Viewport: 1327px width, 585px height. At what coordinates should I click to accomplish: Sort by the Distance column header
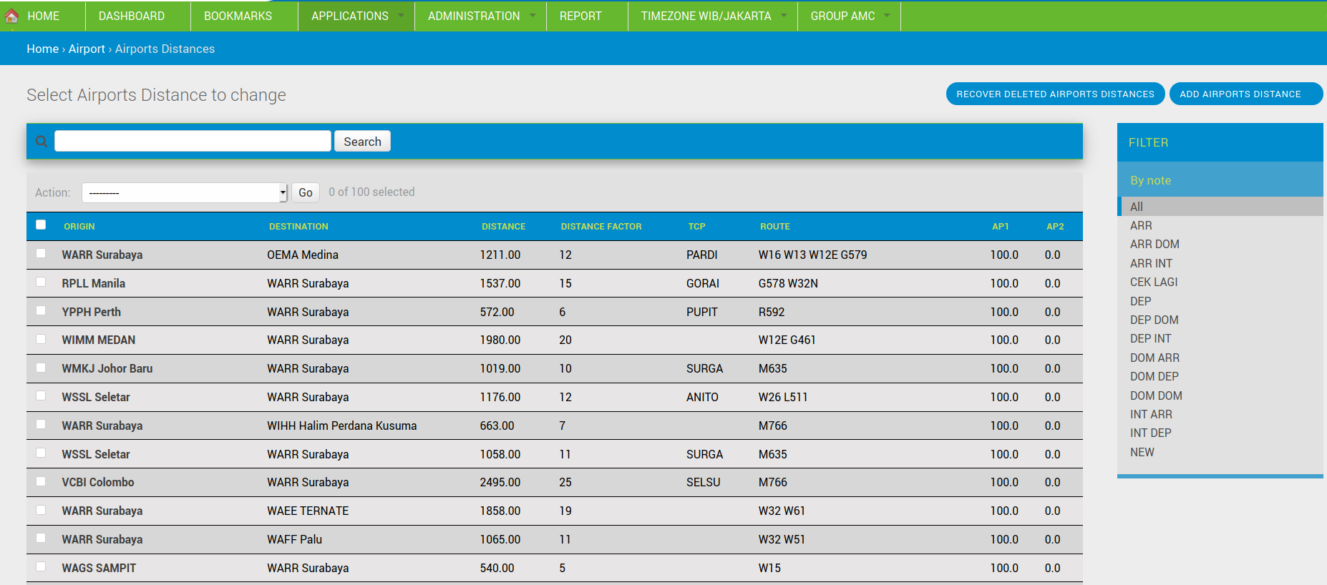click(x=503, y=227)
